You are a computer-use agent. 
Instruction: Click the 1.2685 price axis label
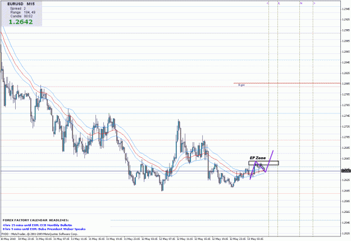(x=346, y=148)
